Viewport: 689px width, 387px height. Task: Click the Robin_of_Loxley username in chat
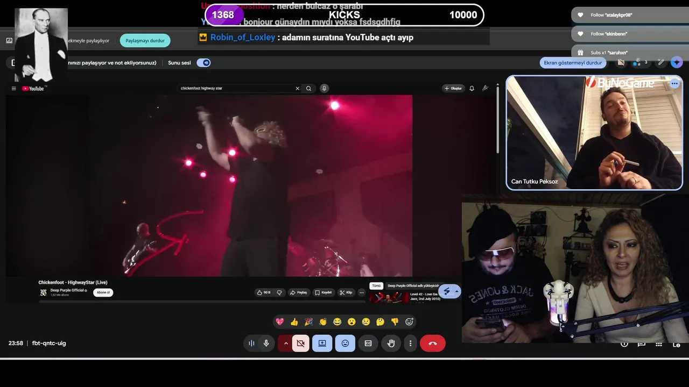coord(243,38)
